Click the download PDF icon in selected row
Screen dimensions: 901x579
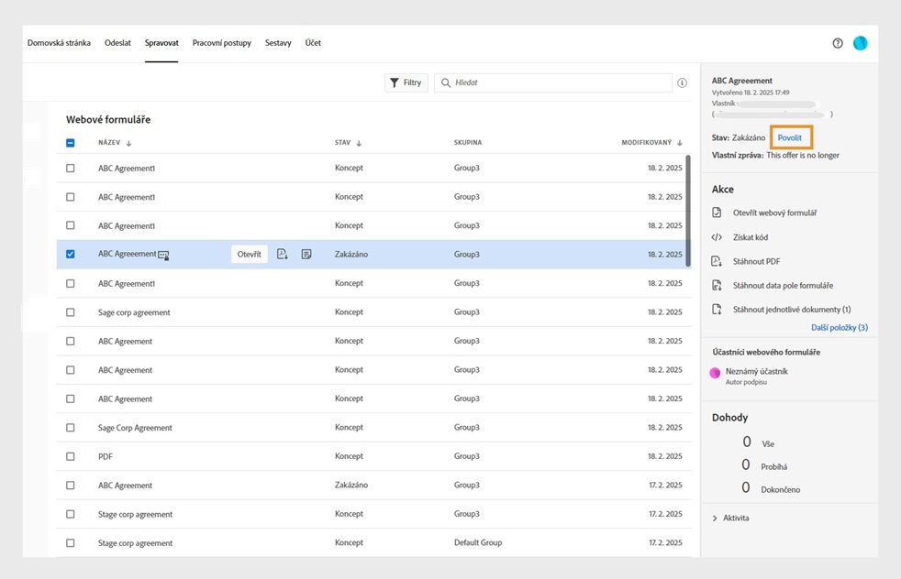283,255
